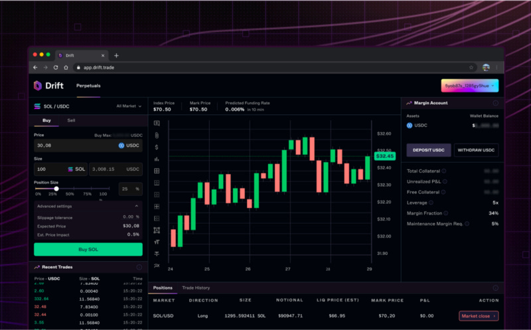Image resolution: width=531 pixels, height=330 pixels.
Task: Click the $90947.71 notional value
Action: tap(290, 316)
